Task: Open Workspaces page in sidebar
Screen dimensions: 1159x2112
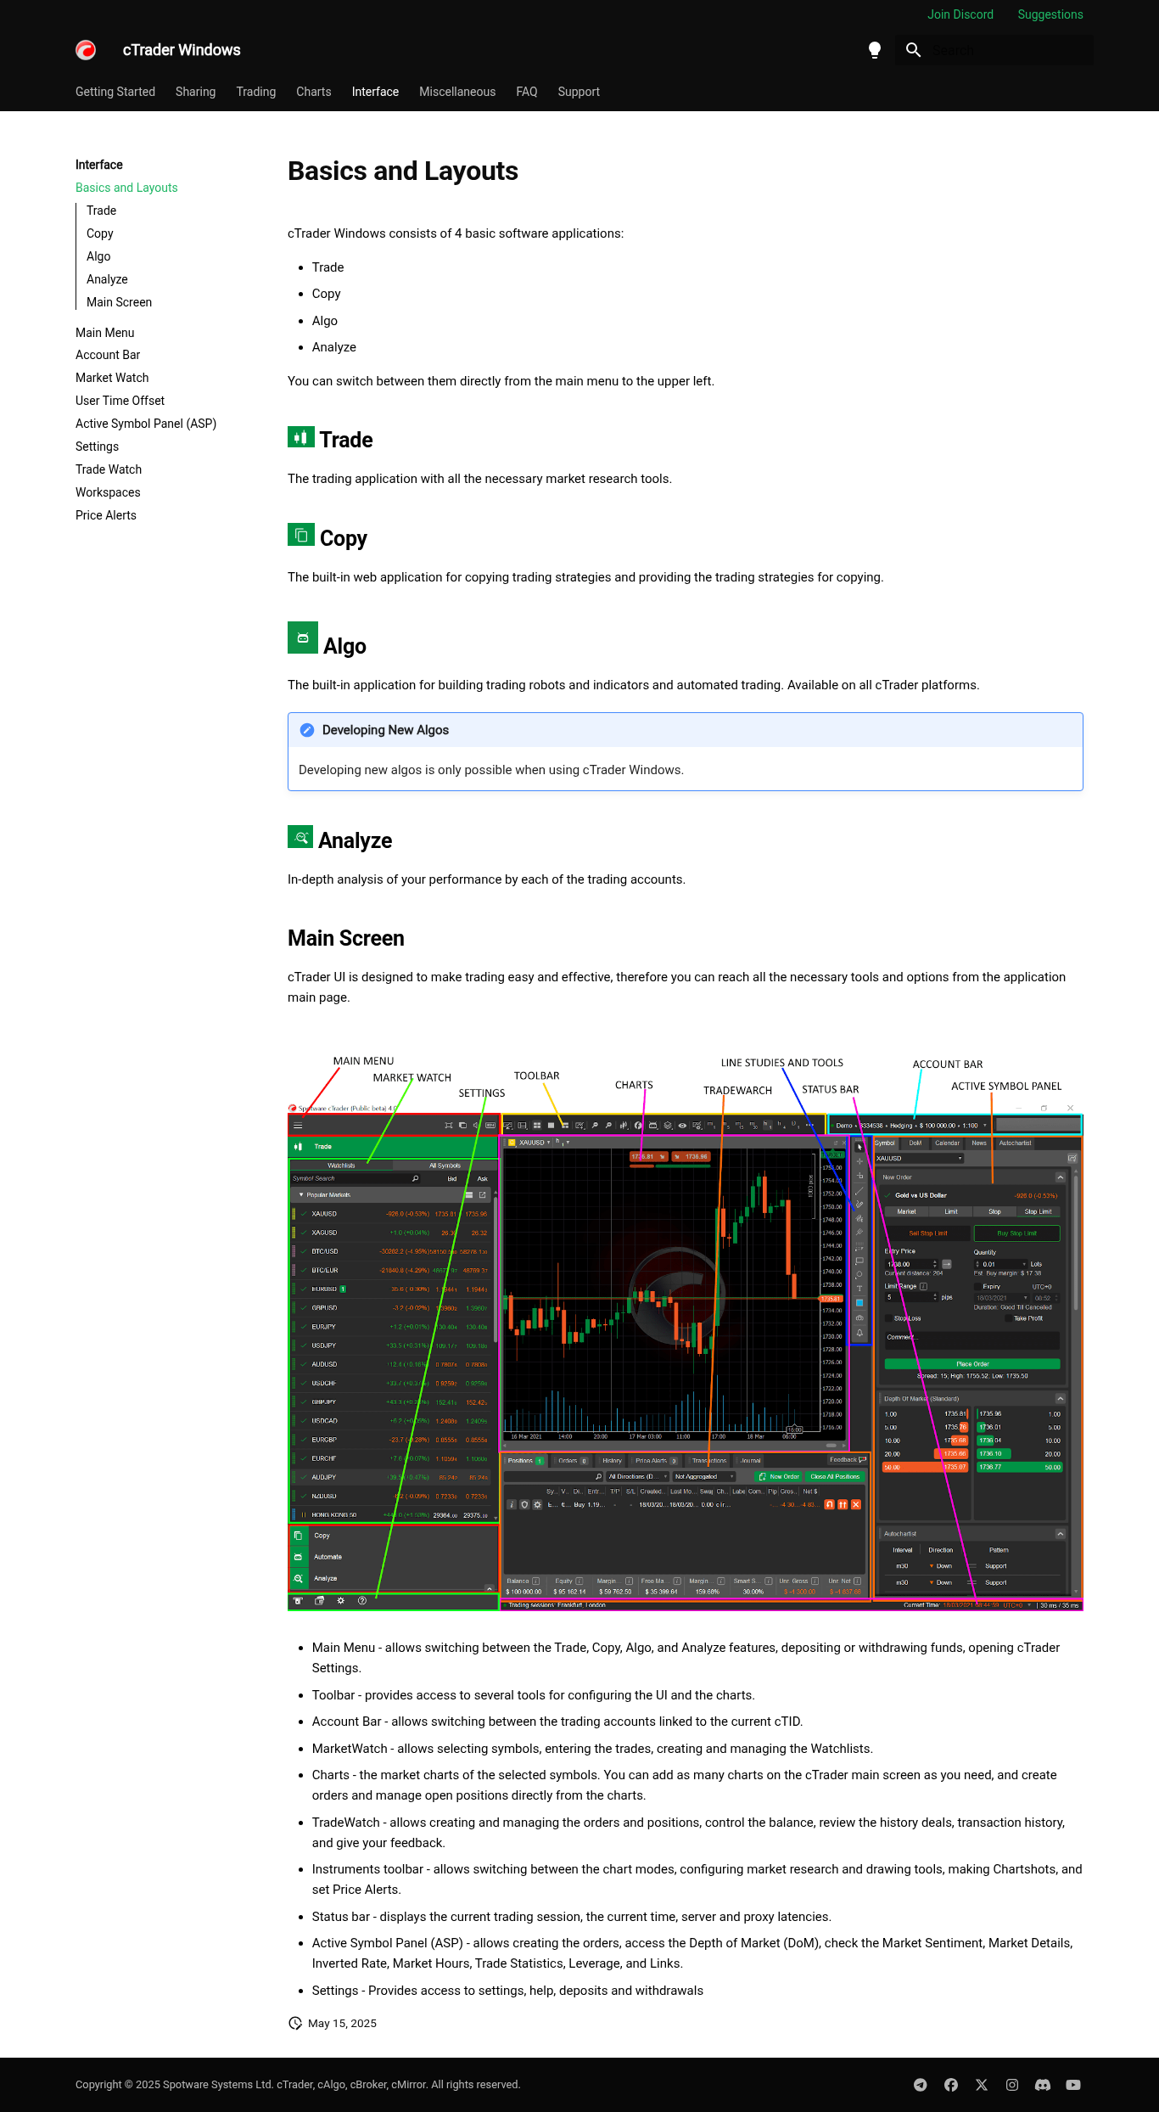Action: tap(108, 492)
